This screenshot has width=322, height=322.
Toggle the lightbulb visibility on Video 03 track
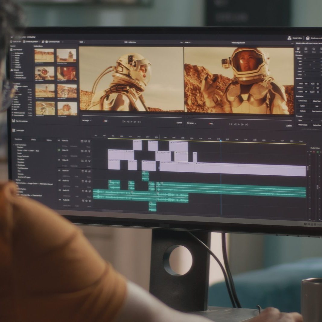click(x=89, y=141)
